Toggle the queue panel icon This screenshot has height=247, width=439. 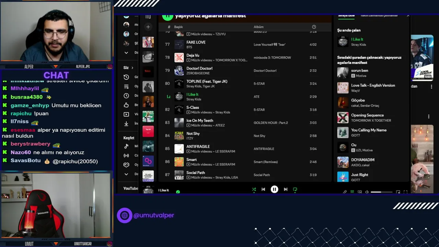[x=352, y=192]
